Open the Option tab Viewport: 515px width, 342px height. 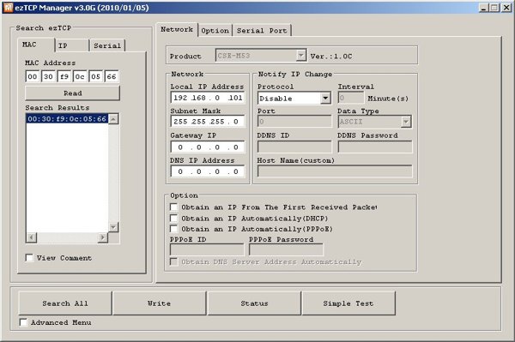(215, 31)
